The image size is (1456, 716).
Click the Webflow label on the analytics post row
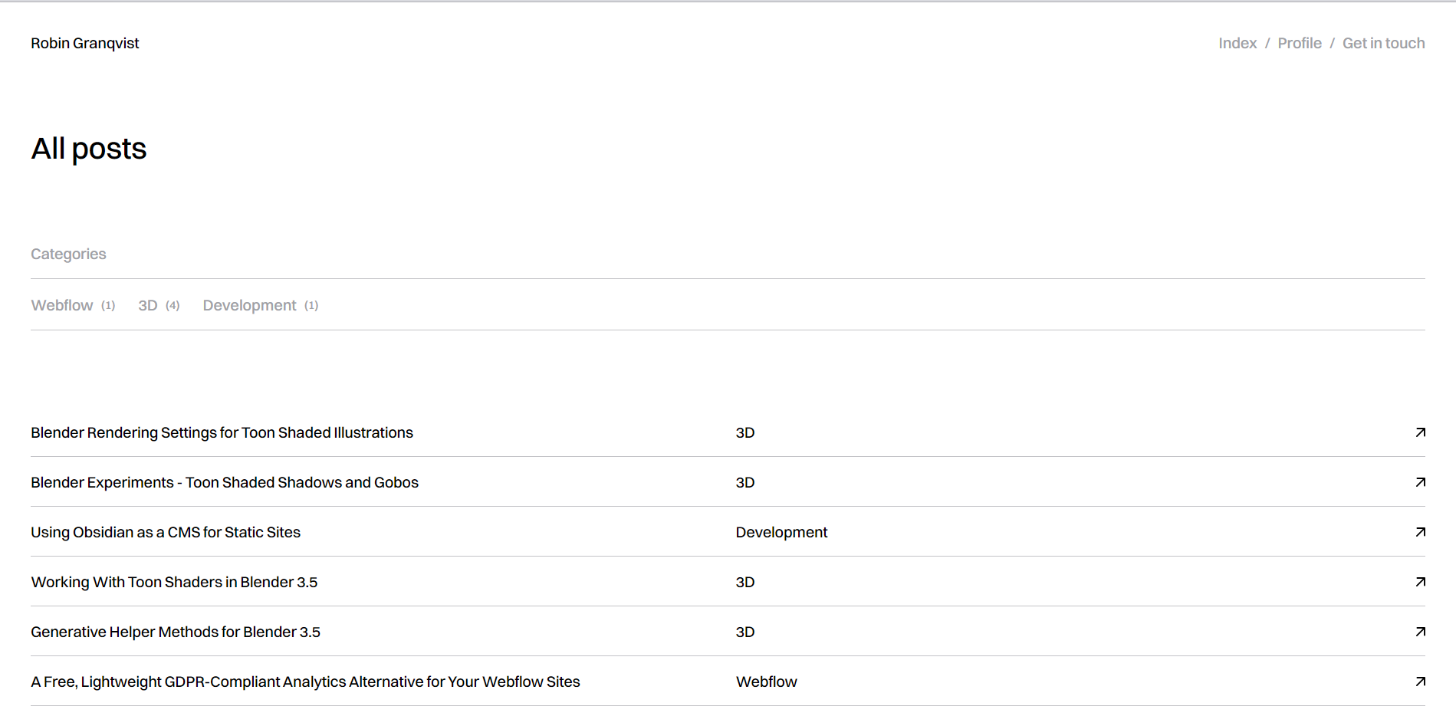(x=766, y=682)
